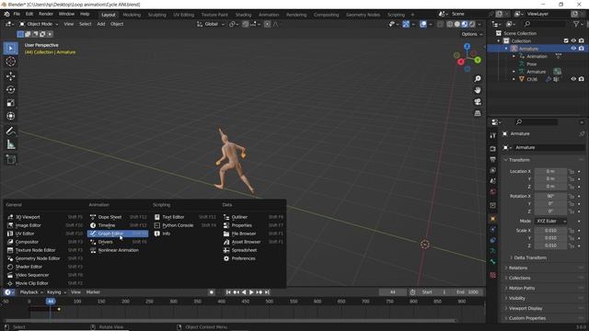Select the Transform tool
589x331 pixels.
[10, 116]
